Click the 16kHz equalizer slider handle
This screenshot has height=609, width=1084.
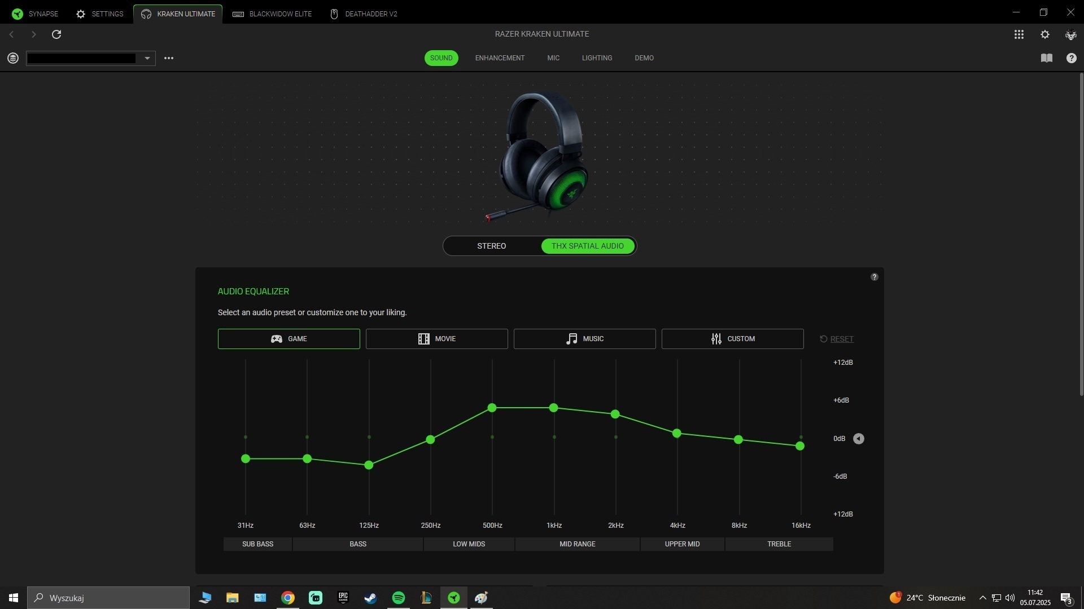(x=800, y=446)
